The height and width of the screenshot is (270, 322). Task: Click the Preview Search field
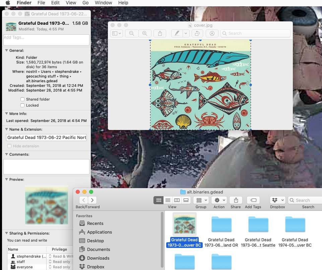(x=255, y=33)
